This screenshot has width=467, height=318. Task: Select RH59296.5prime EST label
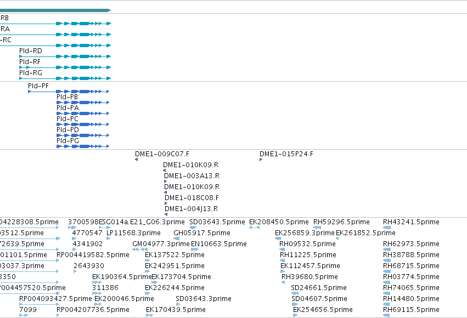point(342,222)
